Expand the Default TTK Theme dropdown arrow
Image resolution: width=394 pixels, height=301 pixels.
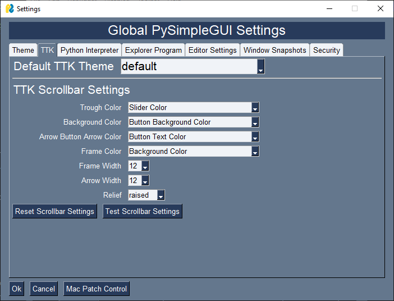[x=260, y=67]
